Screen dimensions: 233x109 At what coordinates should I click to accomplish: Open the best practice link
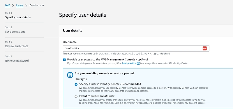(129, 63)
